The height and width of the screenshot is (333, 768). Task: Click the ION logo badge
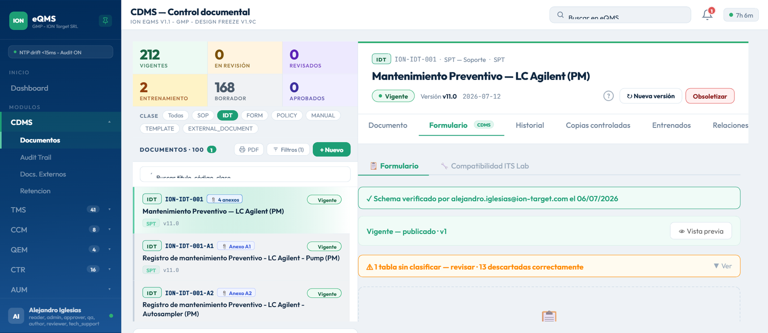tap(18, 21)
